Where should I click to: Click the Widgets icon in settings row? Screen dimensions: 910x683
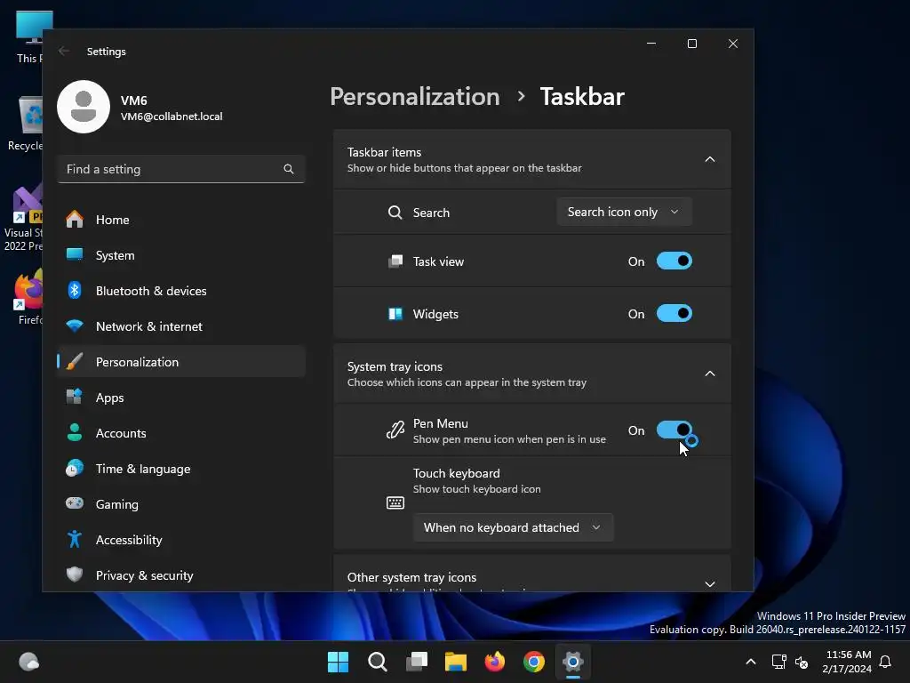click(x=395, y=314)
